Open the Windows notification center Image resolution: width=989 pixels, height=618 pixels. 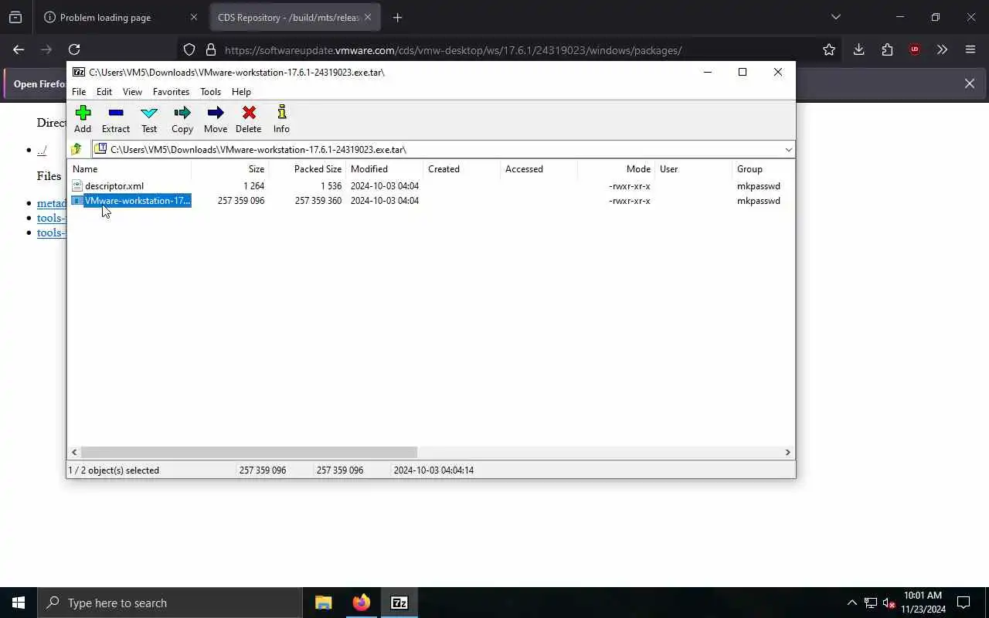pyautogui.click(x=964, y=603)
